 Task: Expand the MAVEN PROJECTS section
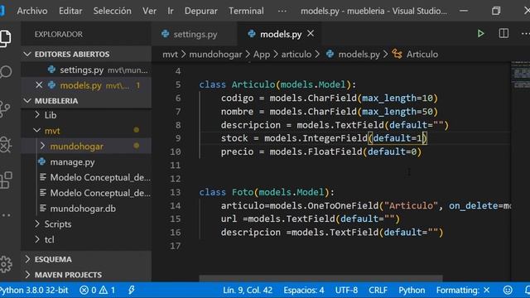[x=27, y=275]
